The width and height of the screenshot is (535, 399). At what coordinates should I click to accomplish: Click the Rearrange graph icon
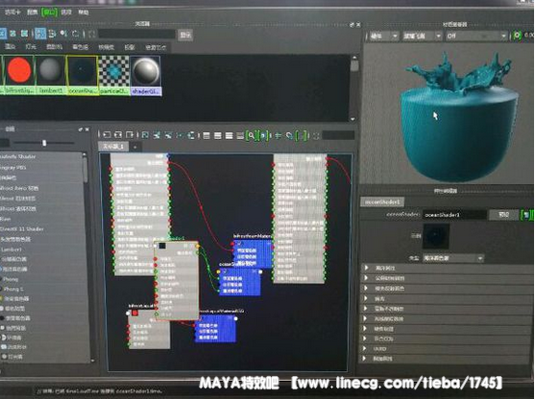pos(180,135)
